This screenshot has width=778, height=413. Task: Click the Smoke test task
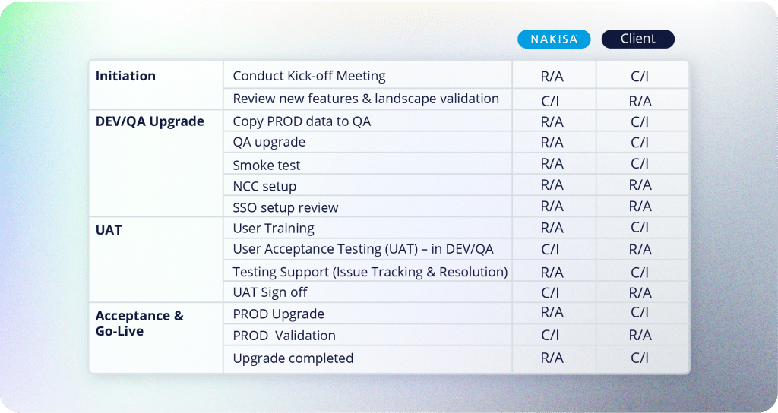pyautogui.click(x=267, y=165)
